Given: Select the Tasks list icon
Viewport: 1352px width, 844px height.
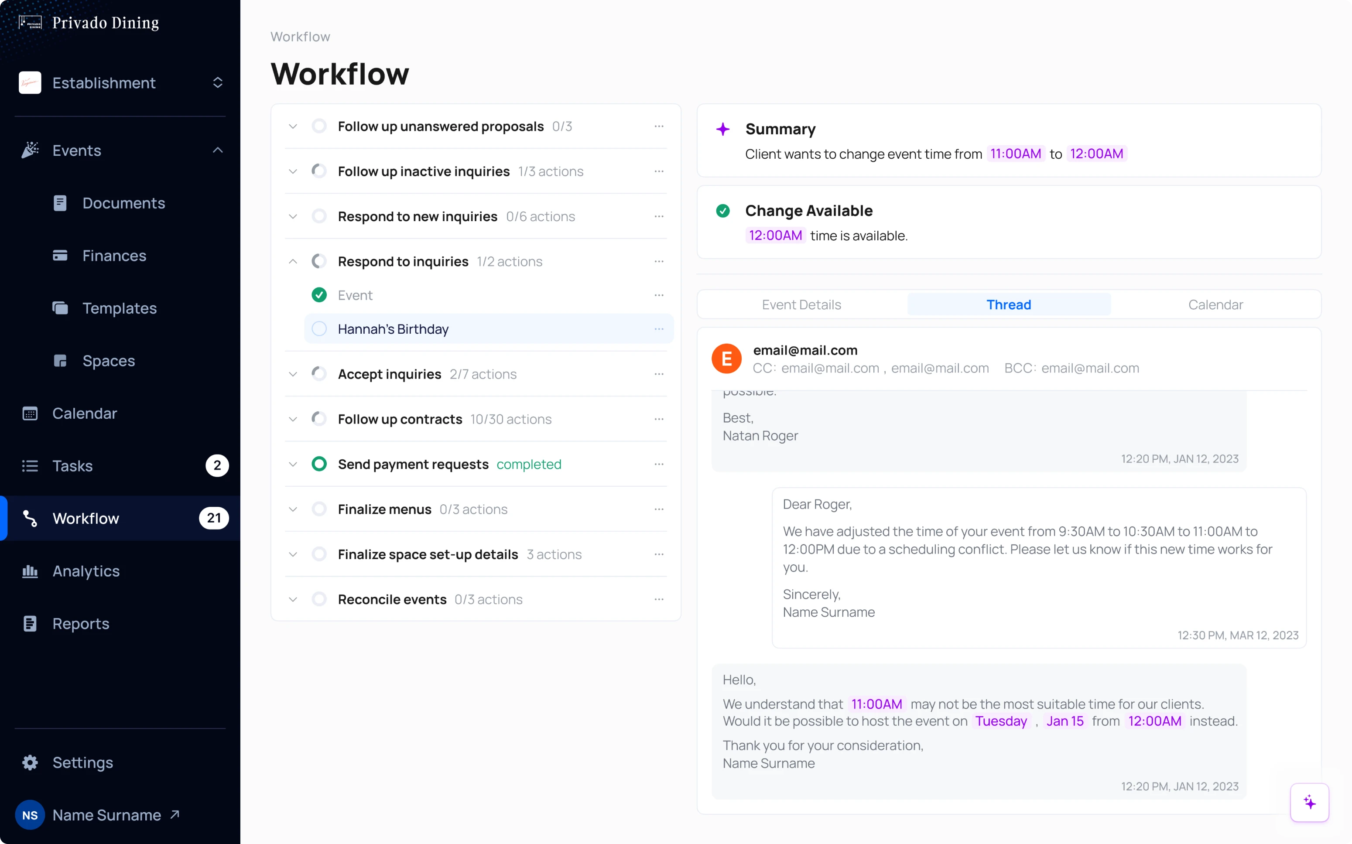Looking at the screenshot, I should pyautogui.click(x=30, y=465).
